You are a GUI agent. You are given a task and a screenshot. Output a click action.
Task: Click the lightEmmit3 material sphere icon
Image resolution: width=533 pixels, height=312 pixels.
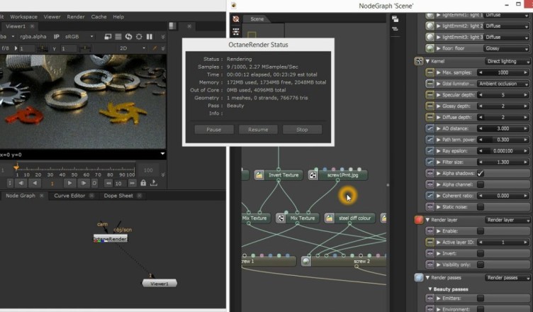[x=430, y=37]
